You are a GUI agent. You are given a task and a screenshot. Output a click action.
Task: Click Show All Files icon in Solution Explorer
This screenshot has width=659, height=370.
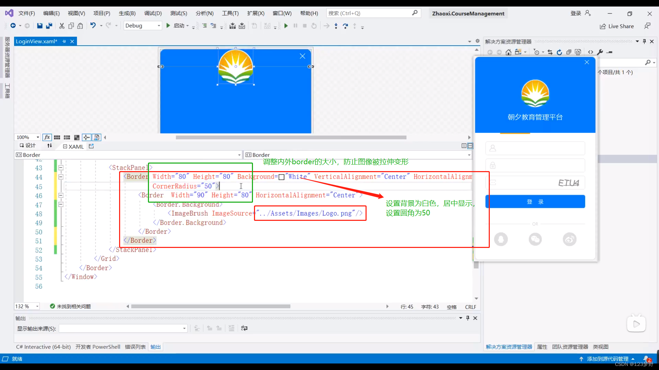[x=578, y=52]
